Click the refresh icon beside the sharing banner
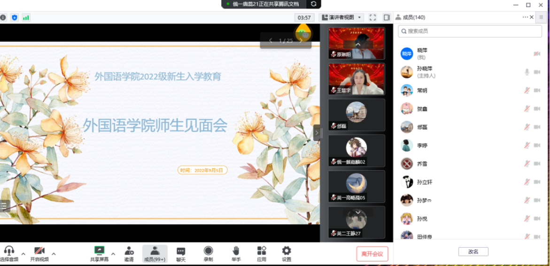The height and width of the screenshot is (266, 550). click(x=314, y=4)
